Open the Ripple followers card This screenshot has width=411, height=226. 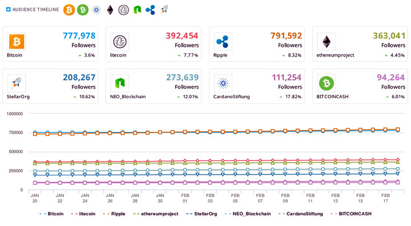257,44
